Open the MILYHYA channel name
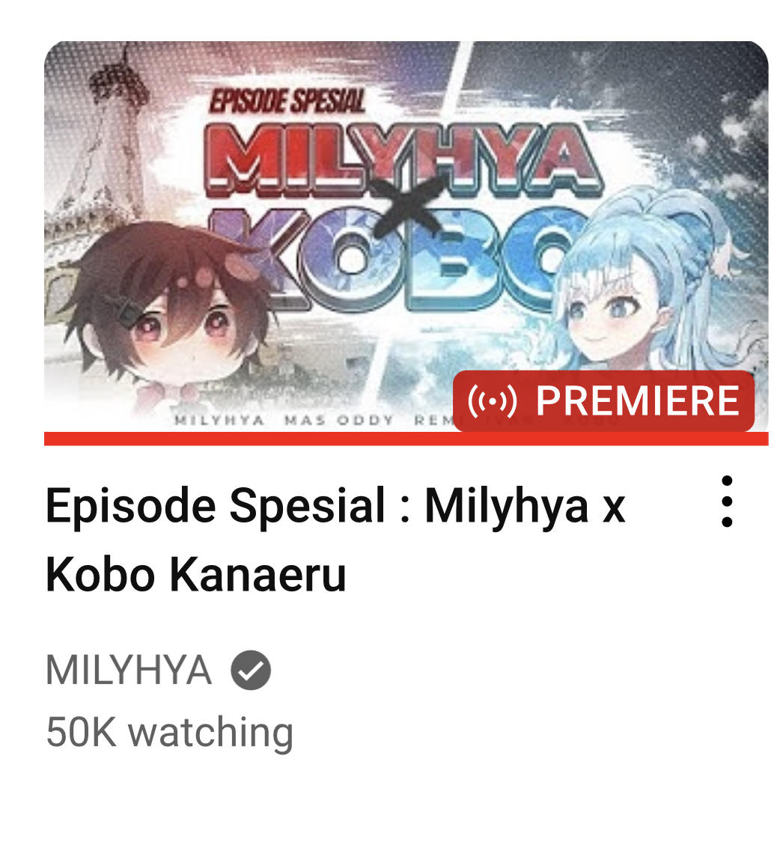 click(x=129, y=670)
